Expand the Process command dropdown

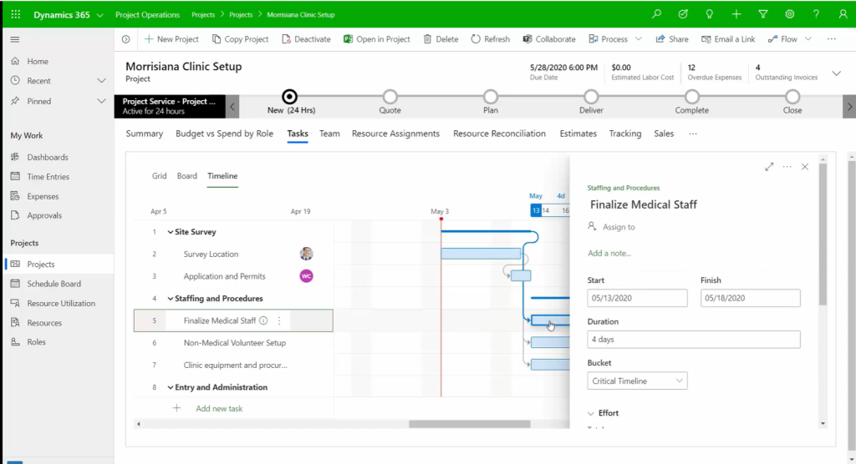(x=639, y=39)
